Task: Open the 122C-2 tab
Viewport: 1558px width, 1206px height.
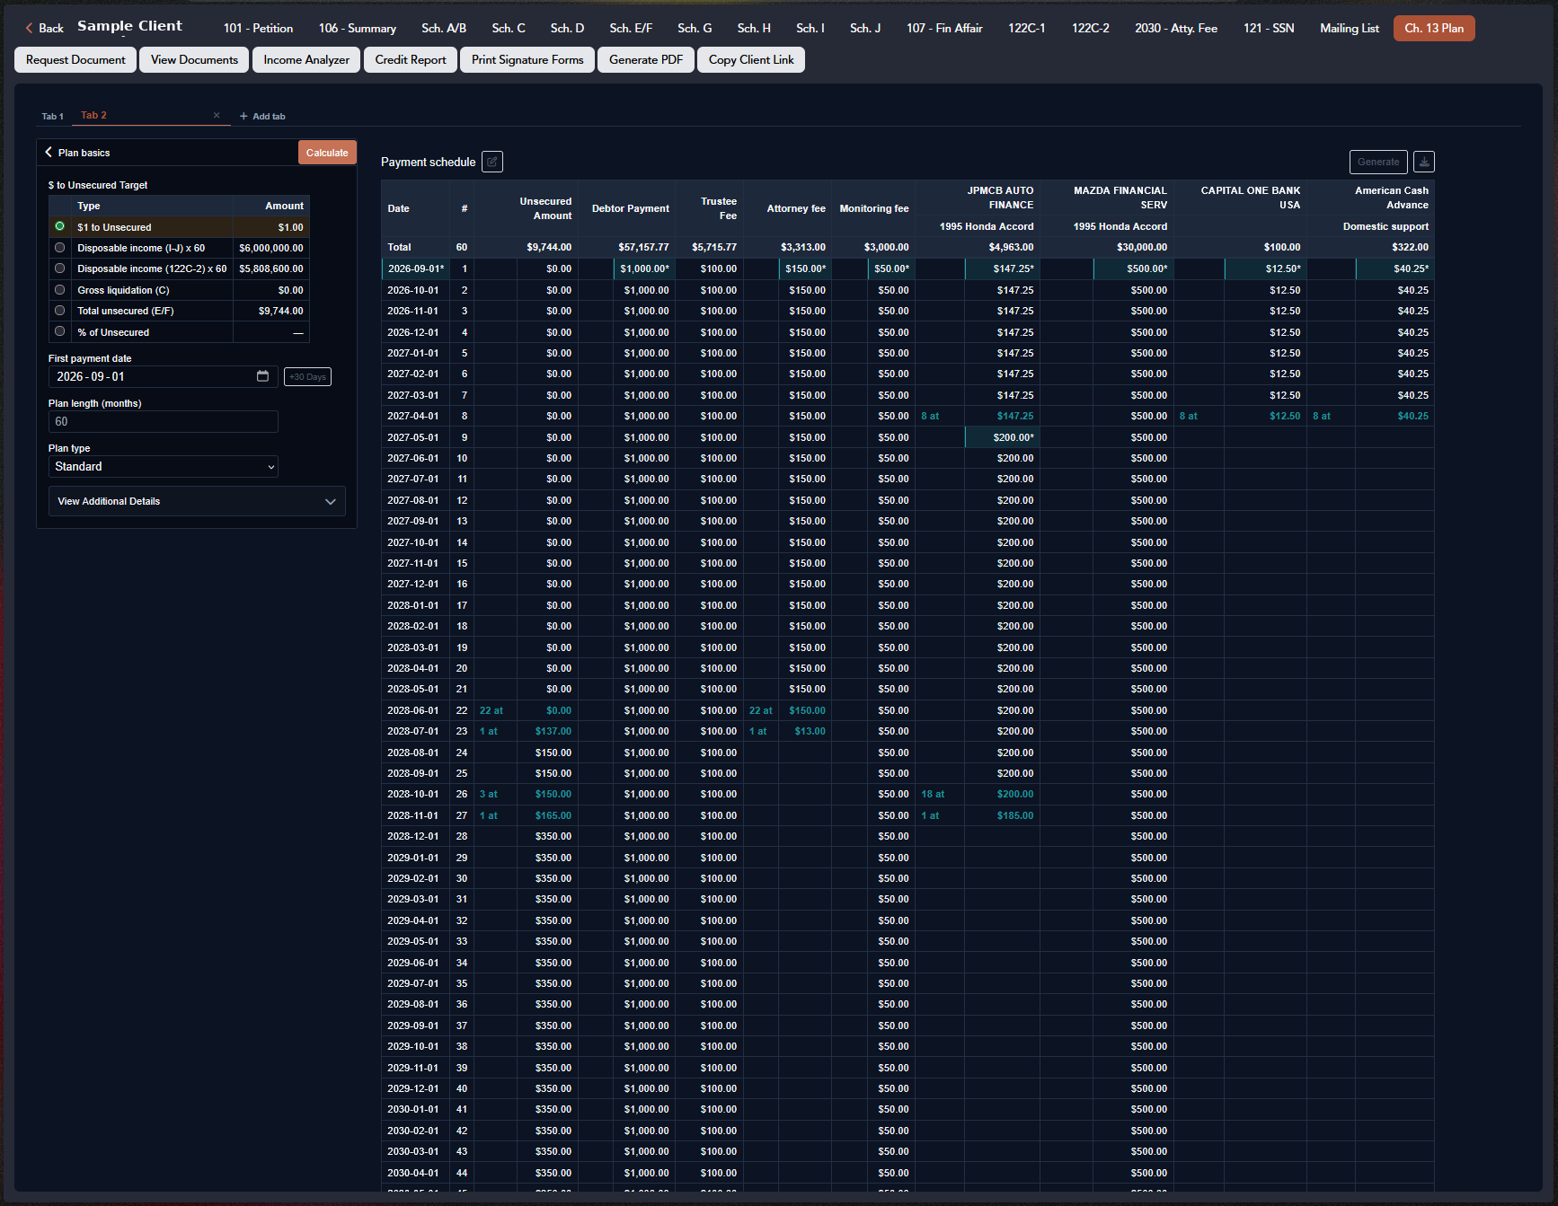Action: tap(1090, 28)
